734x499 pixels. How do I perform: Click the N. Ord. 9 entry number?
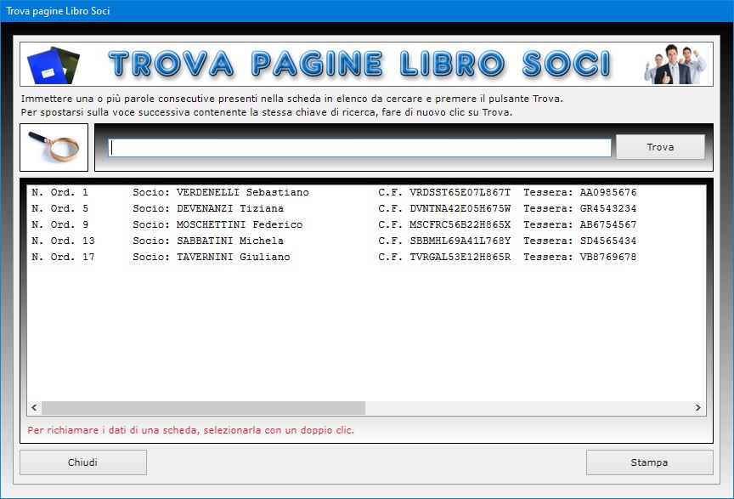pyautogui.click(x=59, y=224)
